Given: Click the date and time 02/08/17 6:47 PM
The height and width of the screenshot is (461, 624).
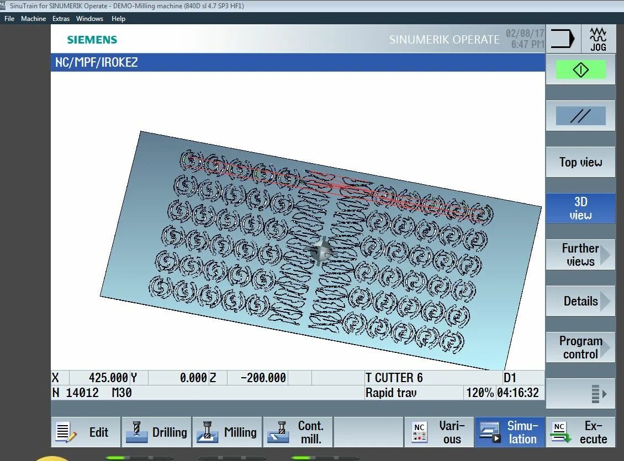Looking at the screenshot, I should tap(525, 39).
